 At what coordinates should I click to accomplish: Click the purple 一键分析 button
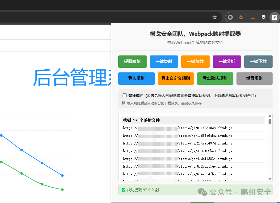coord(227,62)
